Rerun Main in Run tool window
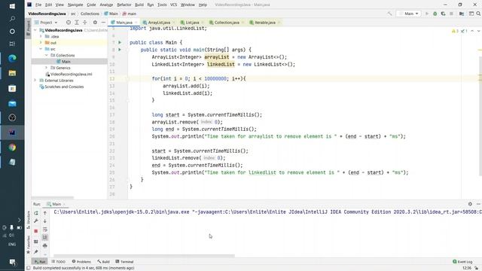The image size is (482, 271). [x=36, y=213]
